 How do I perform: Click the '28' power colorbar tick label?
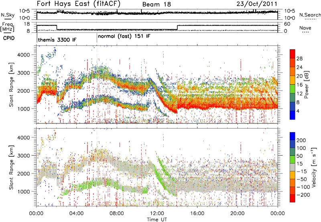pos(299,59)
